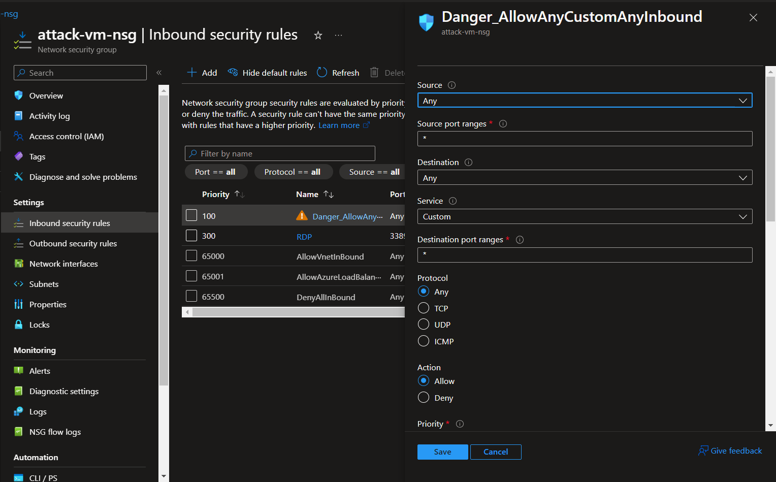The image size is (776, 482).
Task: Check the priority 300 RDP rule checkbox
Action: point(191,236)
